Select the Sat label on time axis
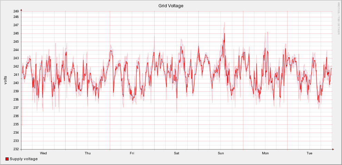The height and width of the screenshot is (165, 342). [176, 153]
